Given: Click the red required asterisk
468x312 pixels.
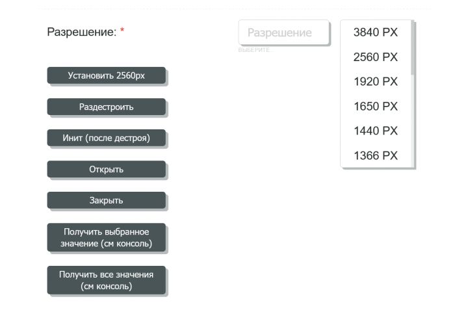Looking at the screenshot, I should [x=122, y=31].
